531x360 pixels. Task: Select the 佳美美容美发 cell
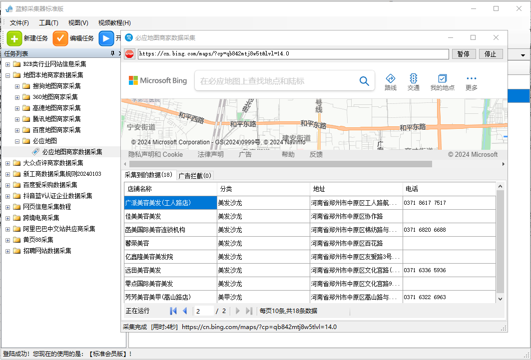pos(171,217)
